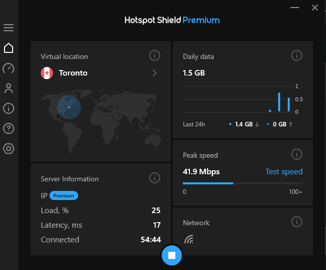Open the hamburger menu in sidebar
This screenshot has width=326, height=270.
tap(9, 28)
